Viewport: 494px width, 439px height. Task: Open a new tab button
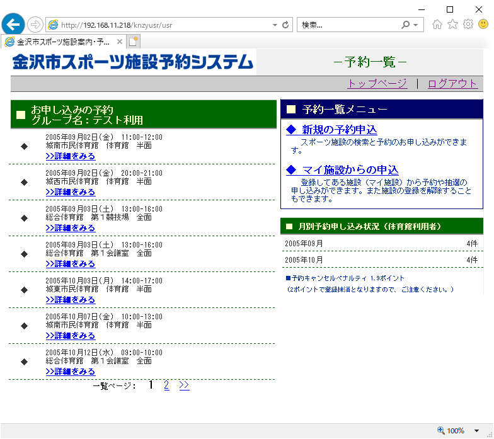[134, 42]
